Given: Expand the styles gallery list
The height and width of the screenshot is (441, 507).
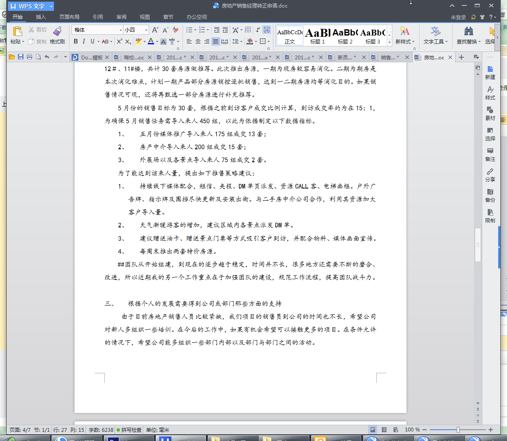Looking at the screenshot, I should 389,42.
